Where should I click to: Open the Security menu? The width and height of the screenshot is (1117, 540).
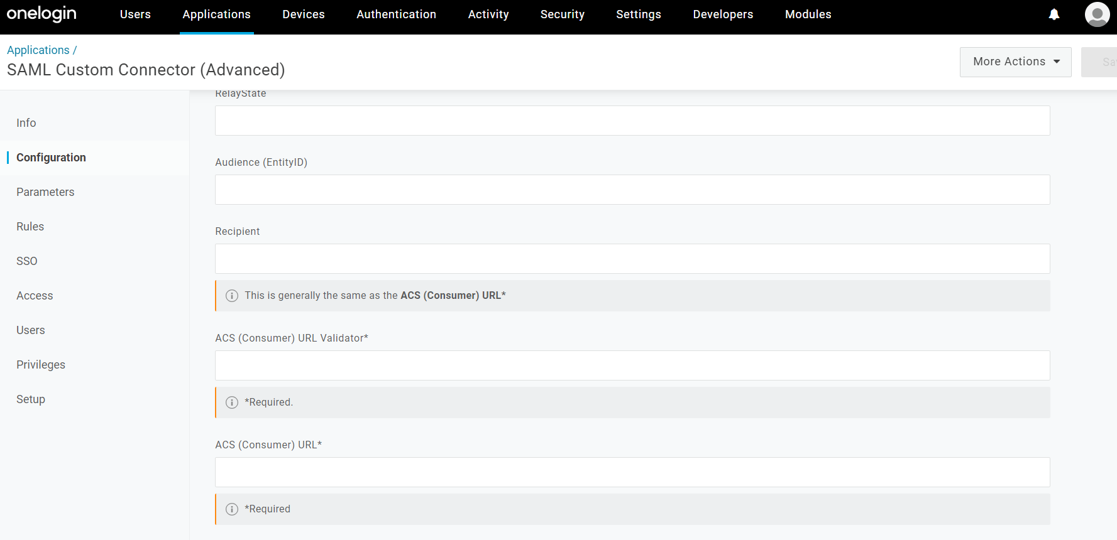pos(563,14)
